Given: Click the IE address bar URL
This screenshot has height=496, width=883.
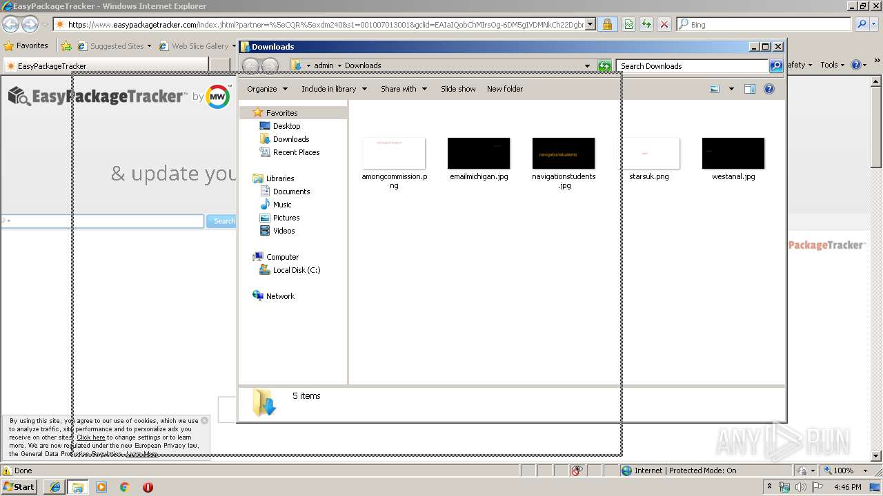Looking at the screenshot, I should [x=326, y=25].
